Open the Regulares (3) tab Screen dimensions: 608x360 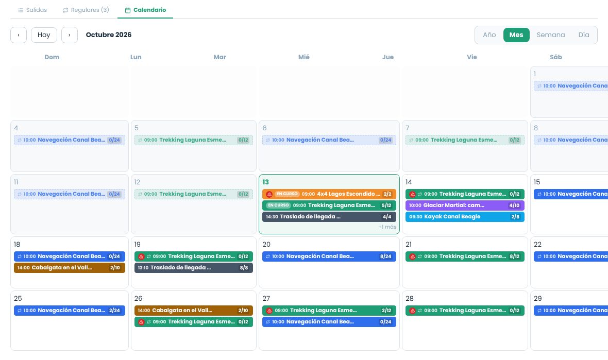point(86,10)
